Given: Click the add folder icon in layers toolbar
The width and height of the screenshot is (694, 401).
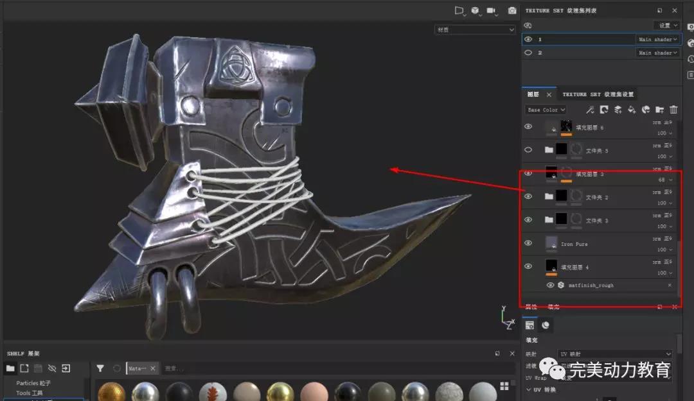Looking at the screenshot, I should (659, 110).
